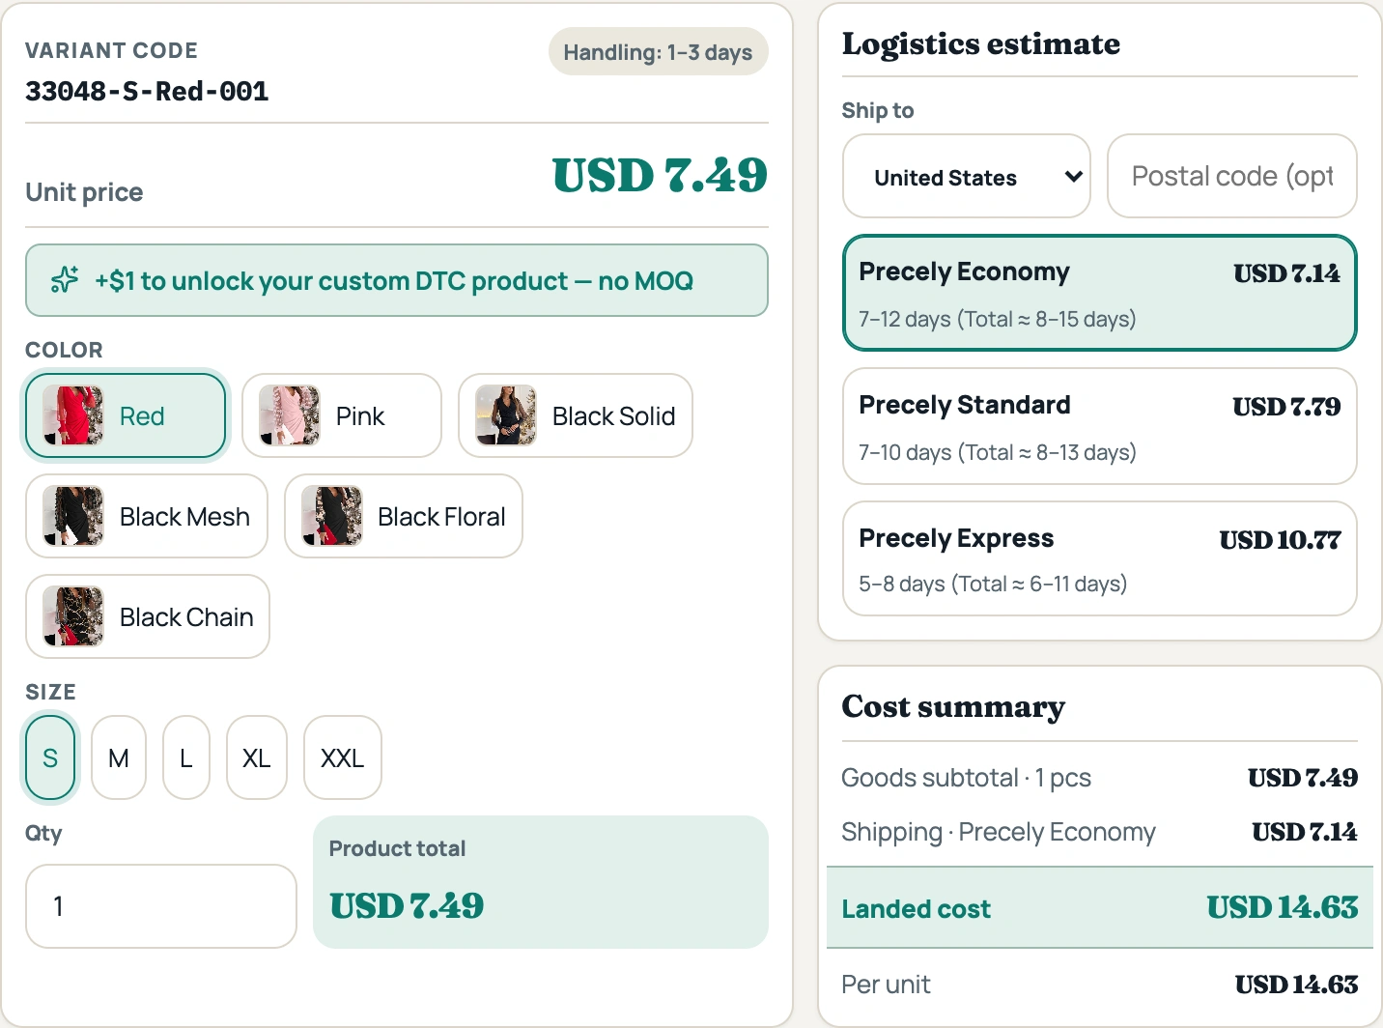Choose the Black Mesh color variant
Screen dimensions: 1383x1028
pos(147,516)
